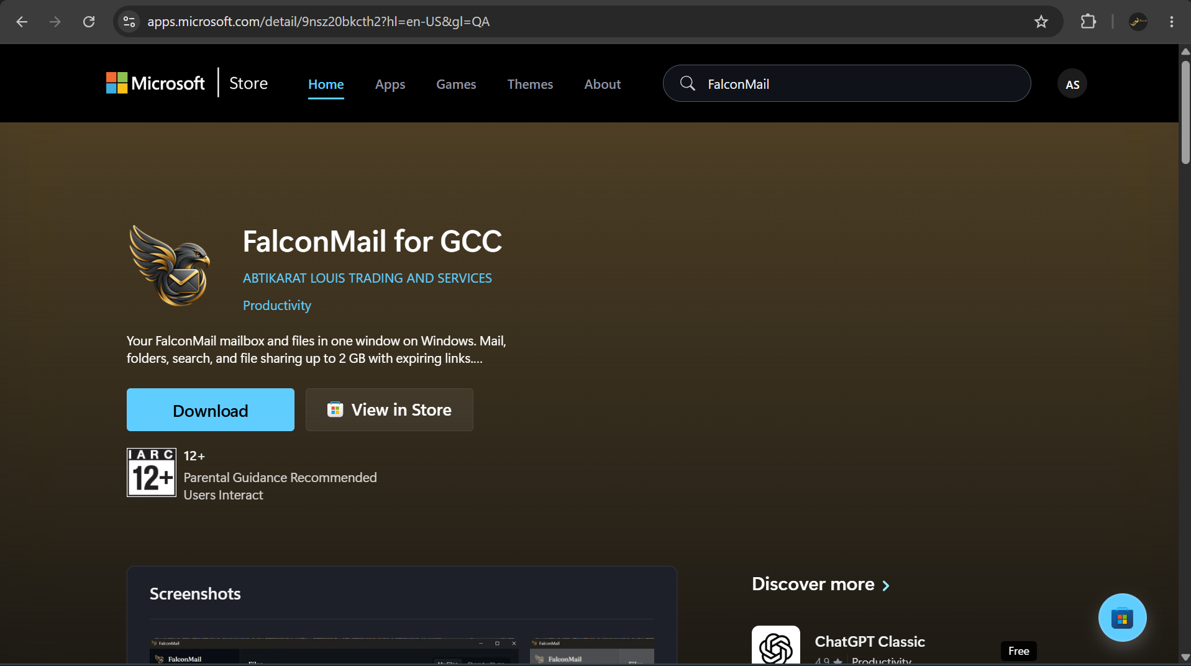Image resolution: width=1191 pixels, height=666 pixels.
Task: Click the Store link beside Microsoft logo
Action: pyautogui.click(x=249, y=83)
